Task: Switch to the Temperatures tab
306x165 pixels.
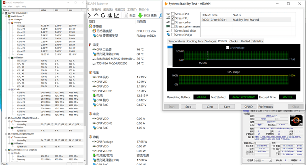Action: point(176,41)
